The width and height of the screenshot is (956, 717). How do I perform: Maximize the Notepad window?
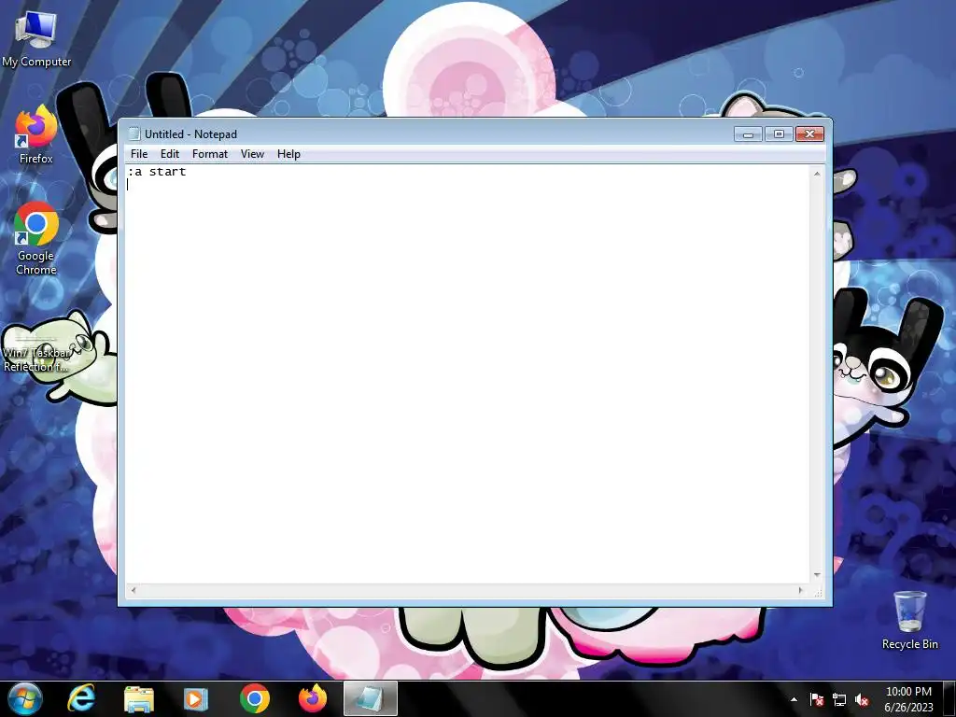point(779,134)
